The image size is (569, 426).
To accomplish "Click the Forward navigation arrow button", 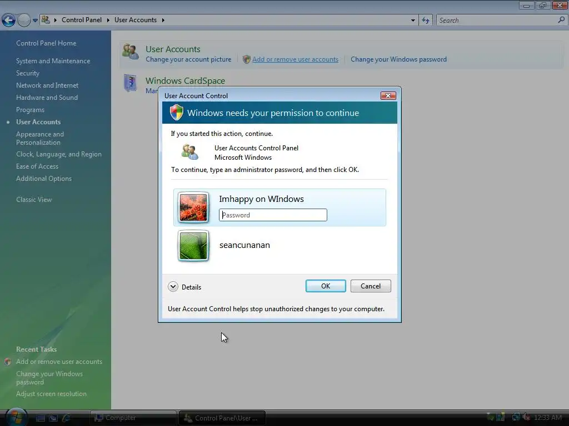I will pyautogui.click(x=24, y=21).
